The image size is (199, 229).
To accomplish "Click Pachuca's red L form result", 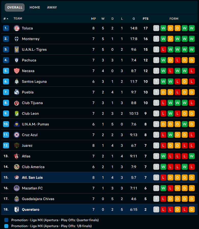I will [x=178, y=60].
